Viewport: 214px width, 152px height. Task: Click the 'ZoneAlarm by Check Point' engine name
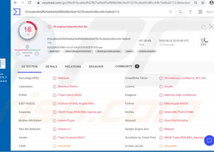140,137
